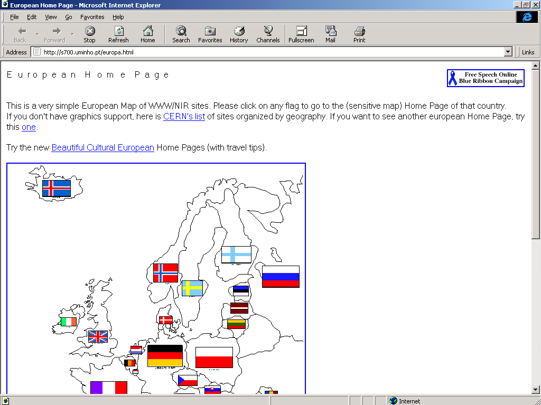
Task: Print the current page
Action: point(359,34)
